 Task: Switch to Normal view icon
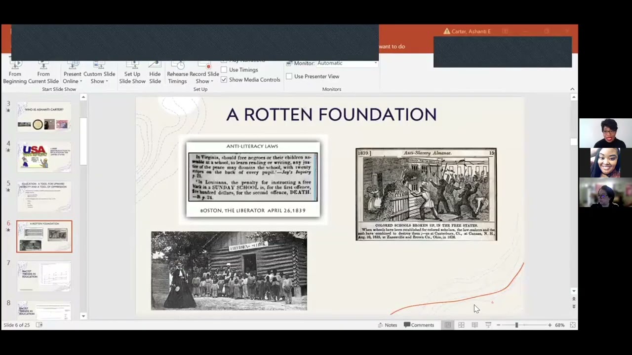click(448, 325)
